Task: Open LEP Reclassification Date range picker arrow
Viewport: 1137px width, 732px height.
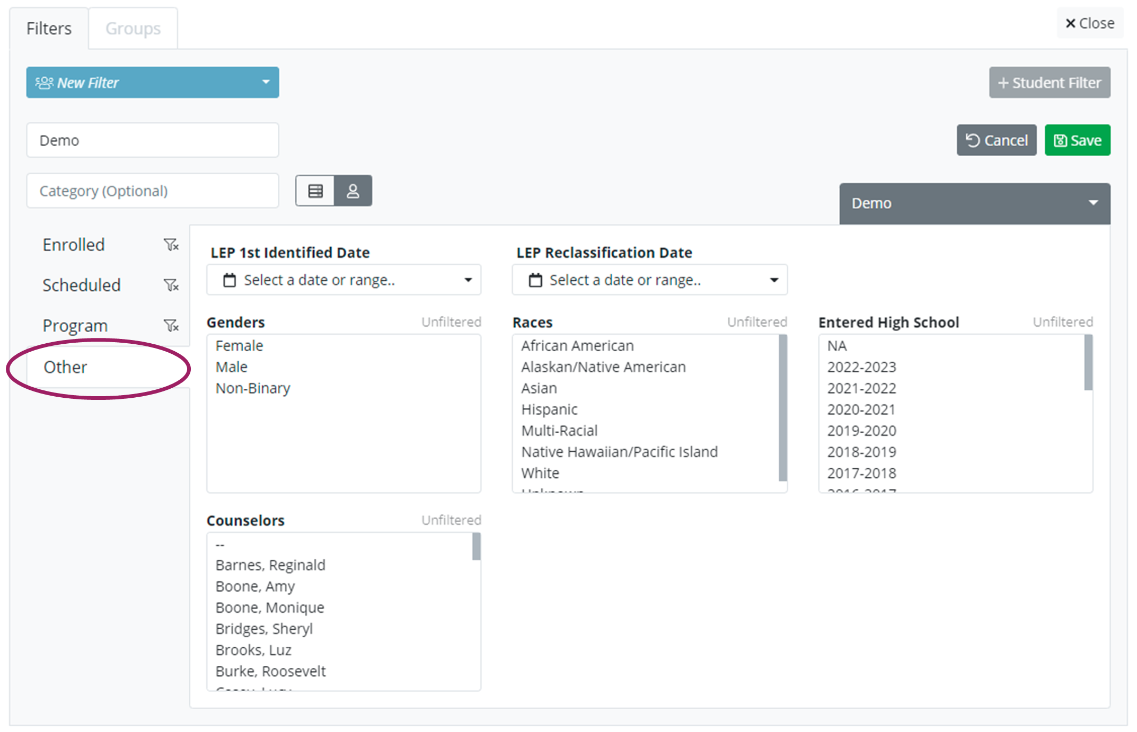Action: pos(774,280)
